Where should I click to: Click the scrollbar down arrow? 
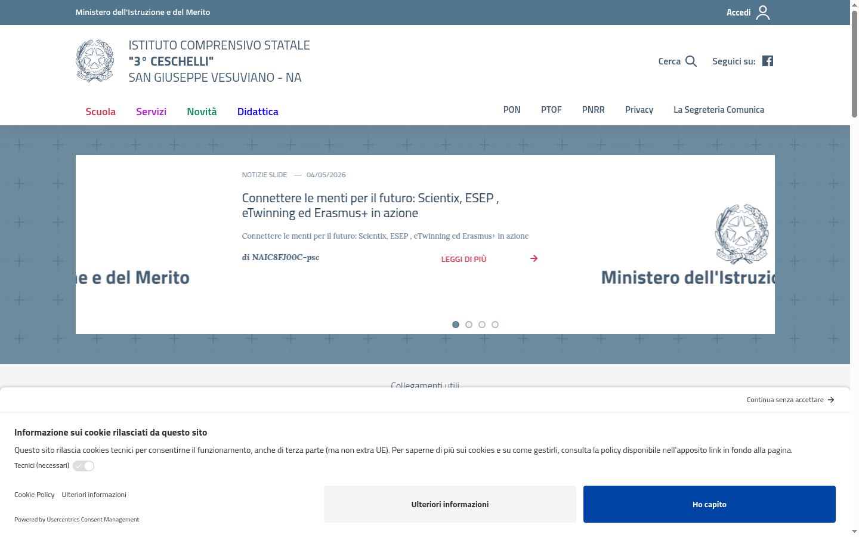coord(854,531)
